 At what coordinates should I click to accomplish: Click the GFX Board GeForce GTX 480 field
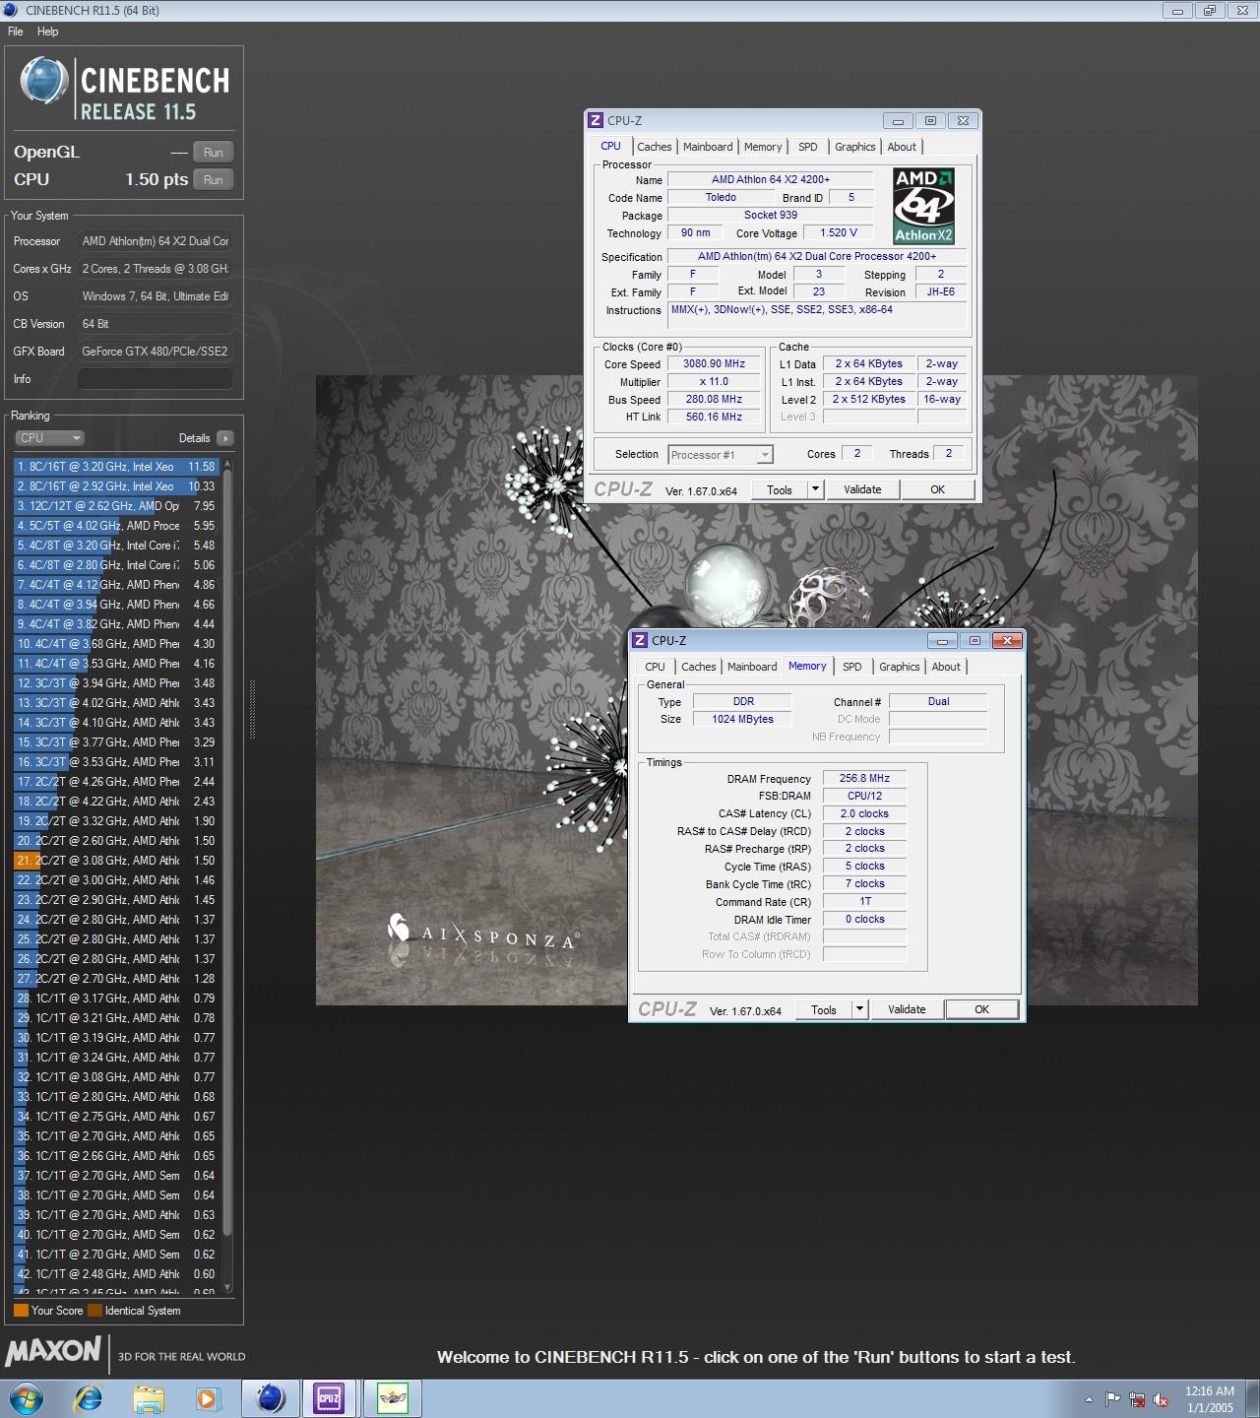pos(156,352)
